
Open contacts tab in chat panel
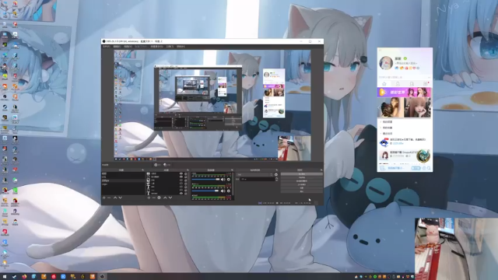(x=398, y=84)
